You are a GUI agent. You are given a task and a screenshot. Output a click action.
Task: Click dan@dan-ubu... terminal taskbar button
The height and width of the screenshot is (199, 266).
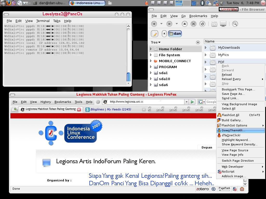tap(49, 3)
